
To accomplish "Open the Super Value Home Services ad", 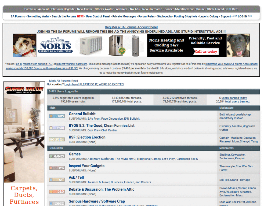I will [x=24, y=144].
